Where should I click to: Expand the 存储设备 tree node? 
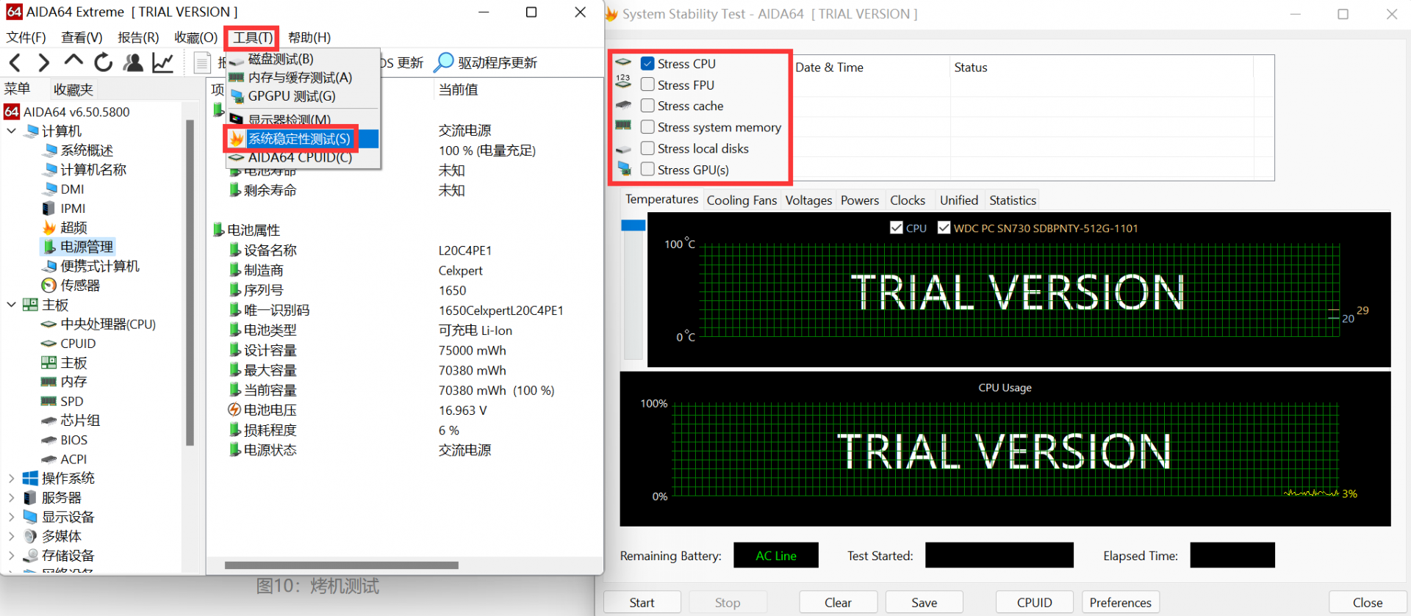coord(12,556)
